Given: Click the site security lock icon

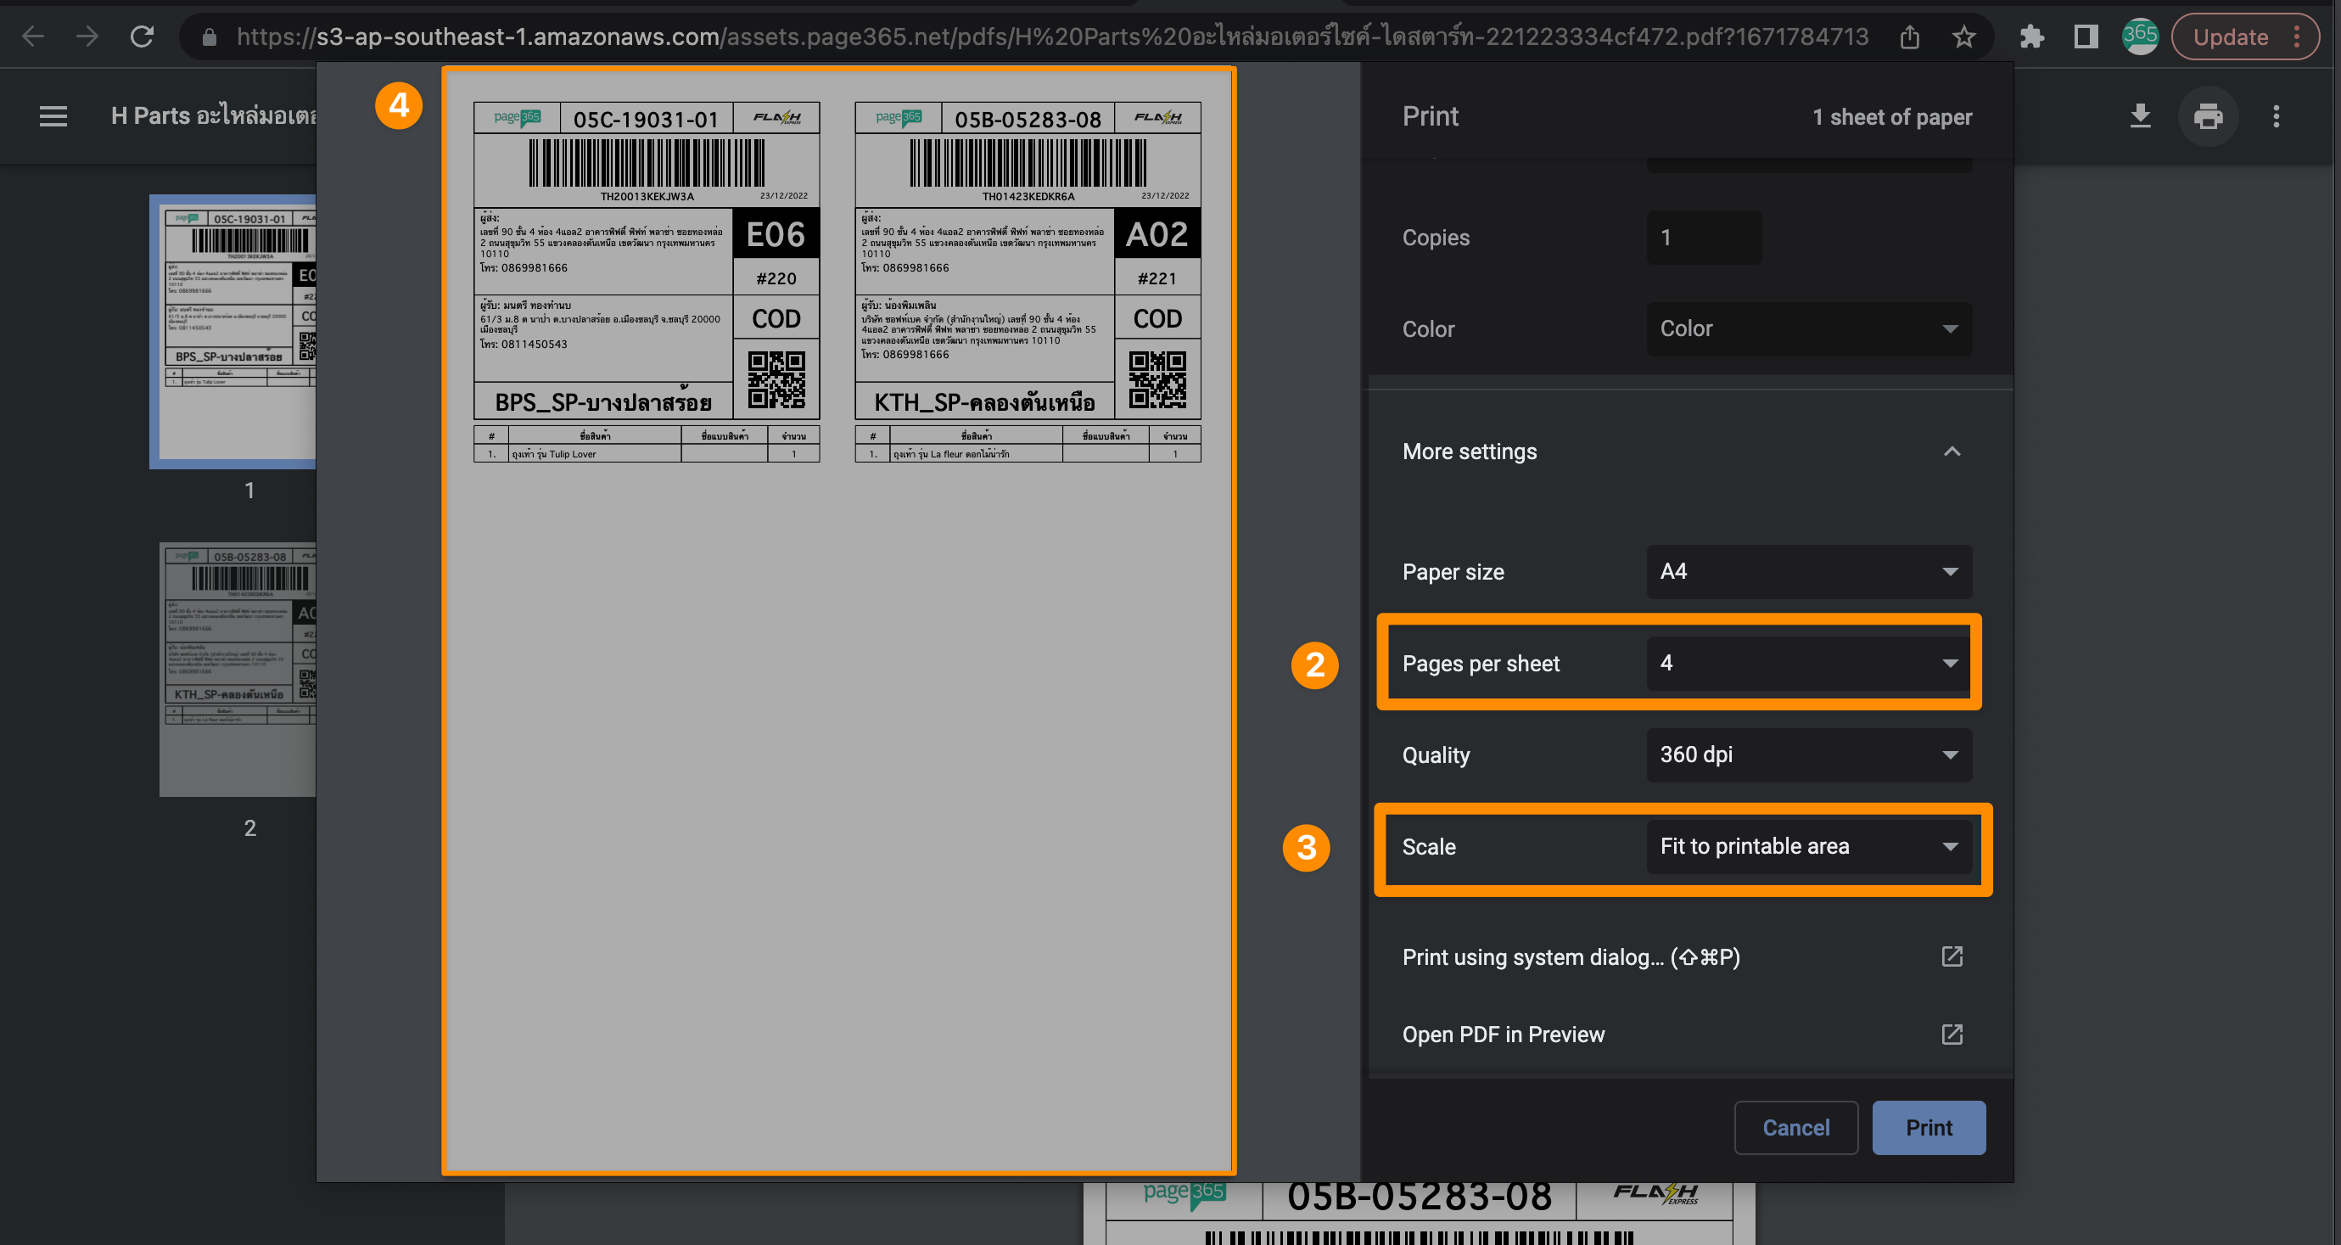Looking at the screenshot, I should click(x=209, y=37).
